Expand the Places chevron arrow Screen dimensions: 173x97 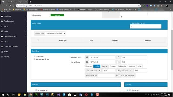(26, 41)
